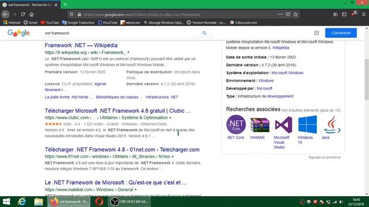Go back with the browser back arrow
Viewport: 369px width, 207px height.
pyautogui.click(x=5, y=14)
